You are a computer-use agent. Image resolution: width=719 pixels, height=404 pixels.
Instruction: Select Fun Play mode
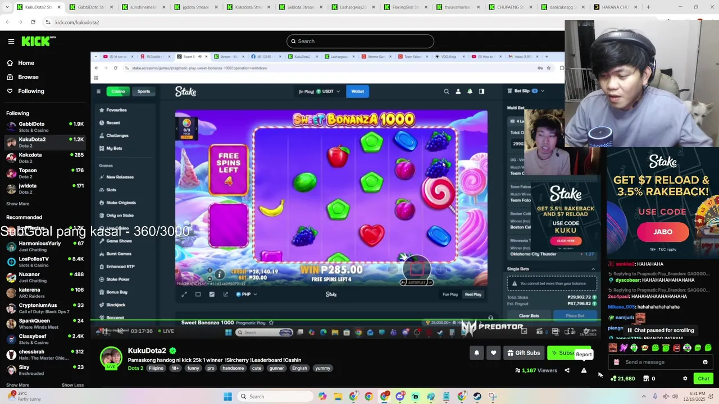click(450, 294)
